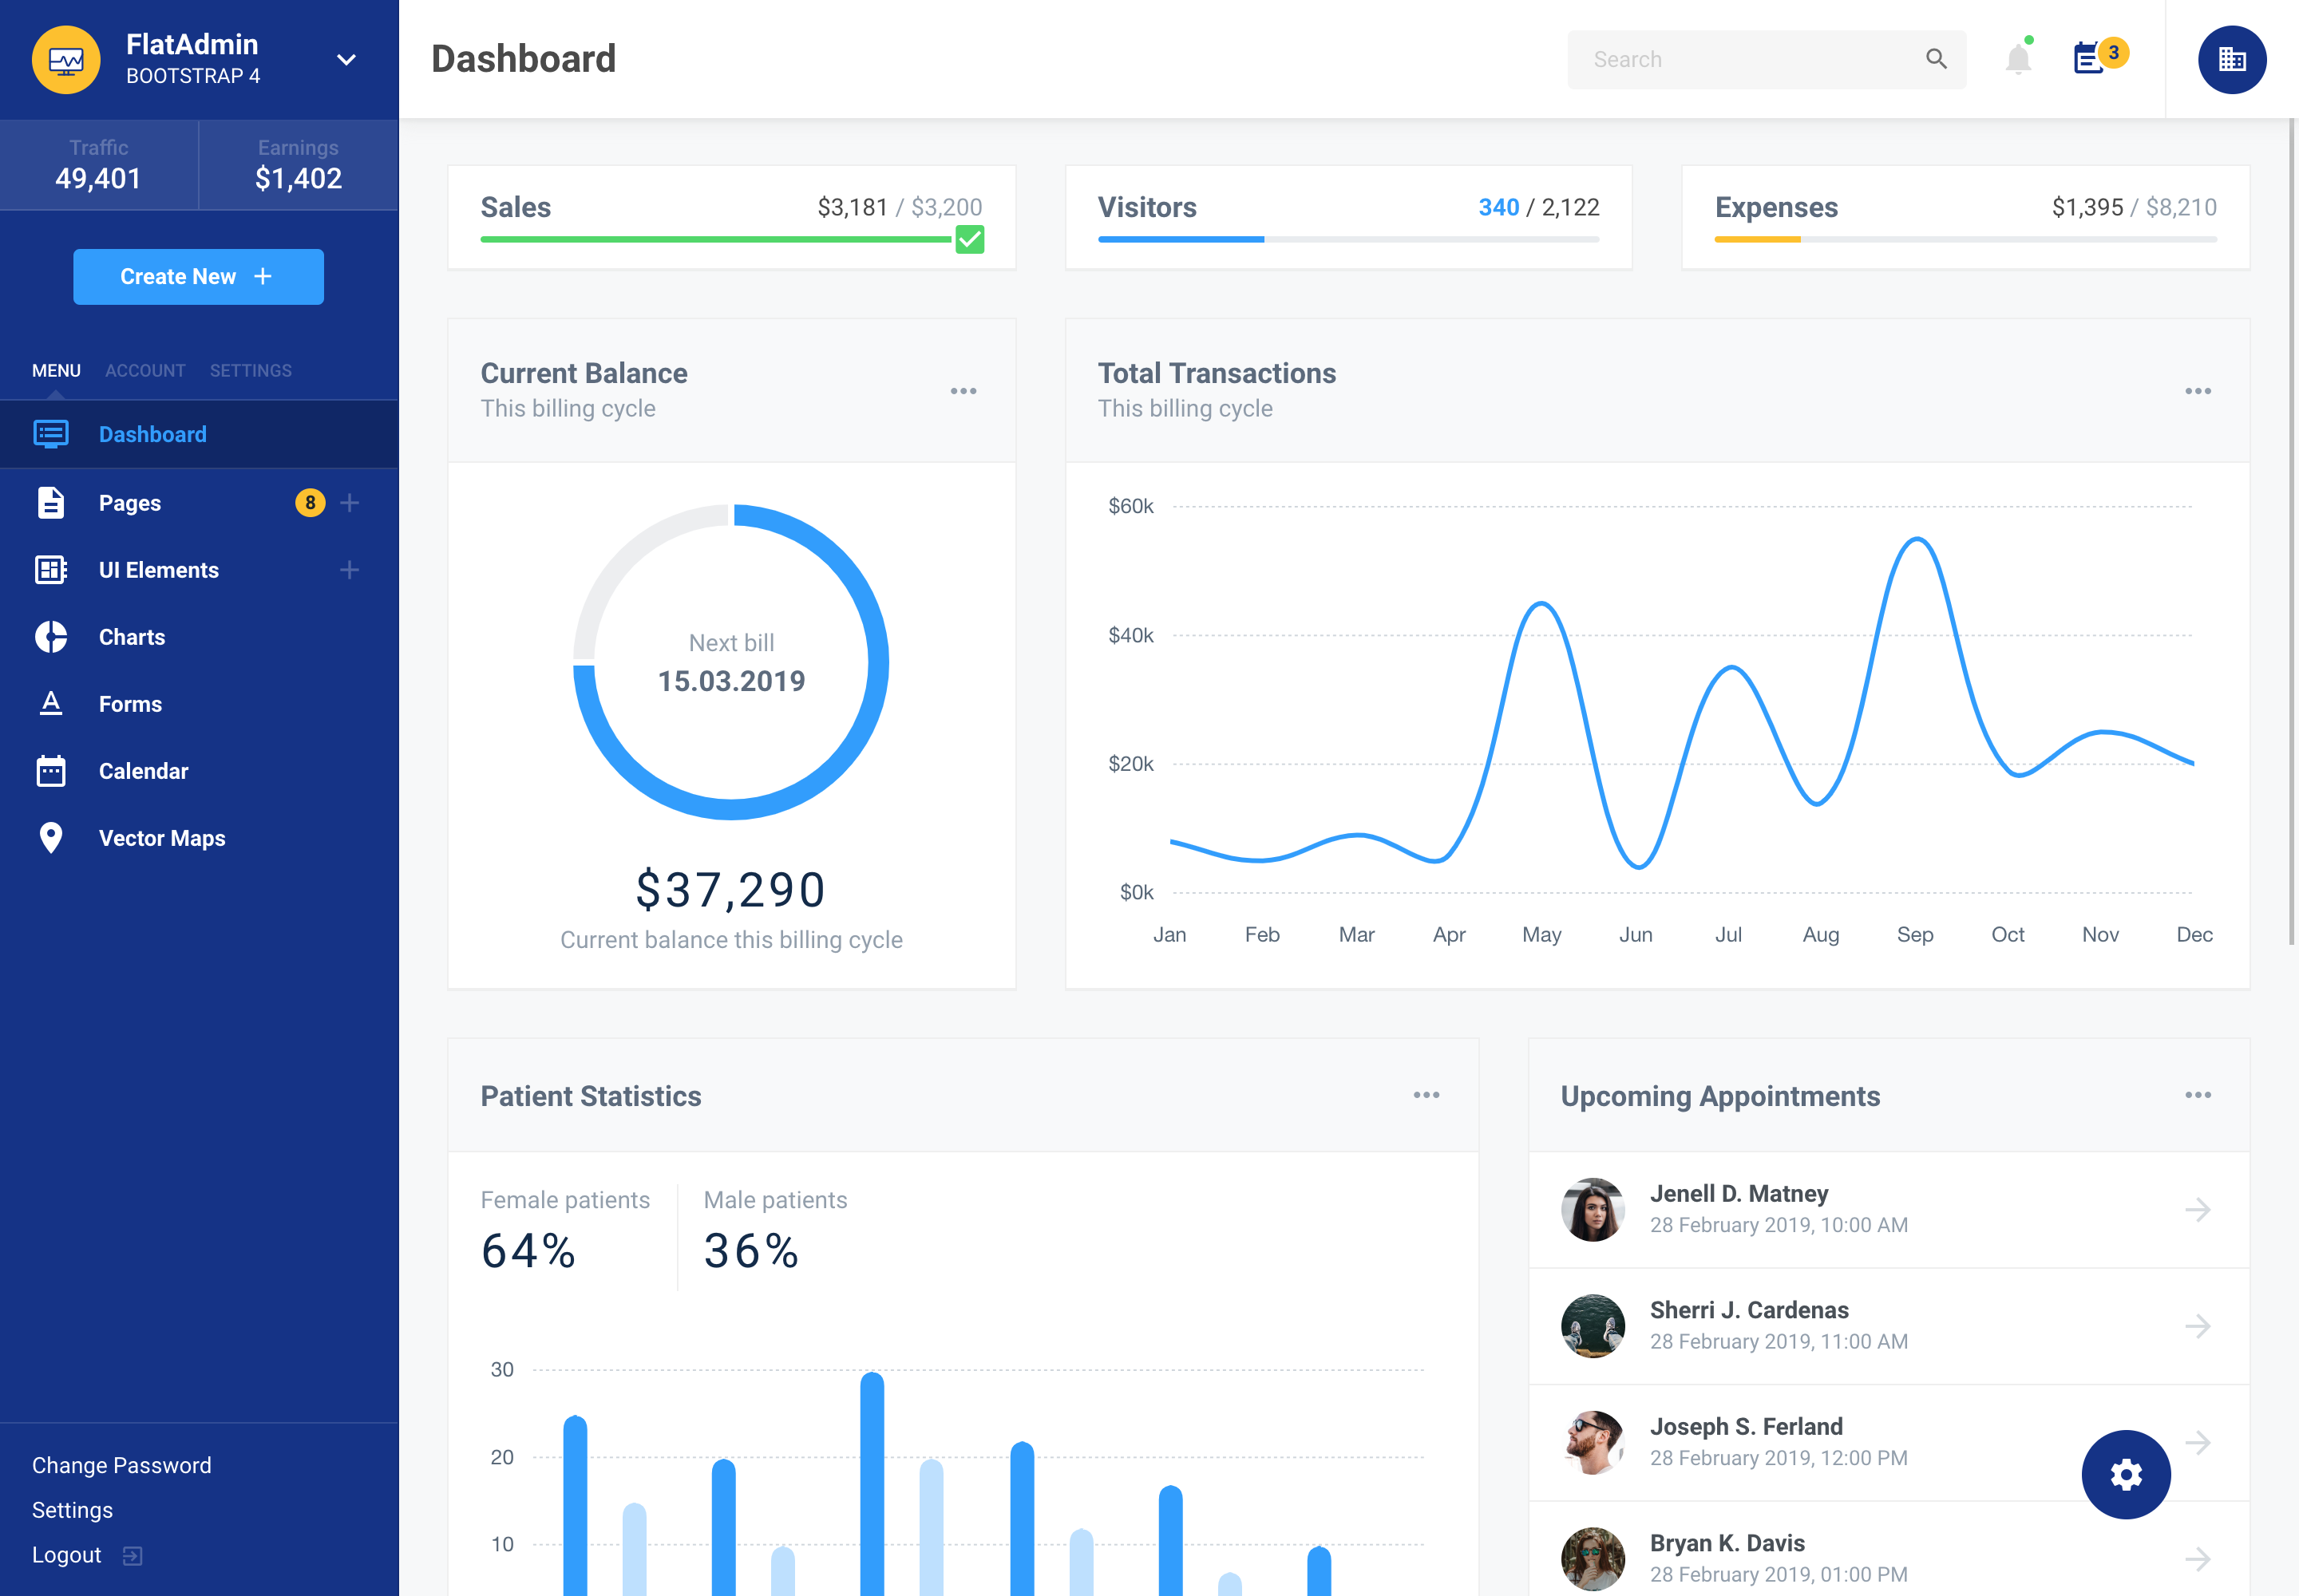The width and height of the screenshot is (2299, 1596).
Task: Expand the UI Elements submenu plus
Action: click(349, 570)
